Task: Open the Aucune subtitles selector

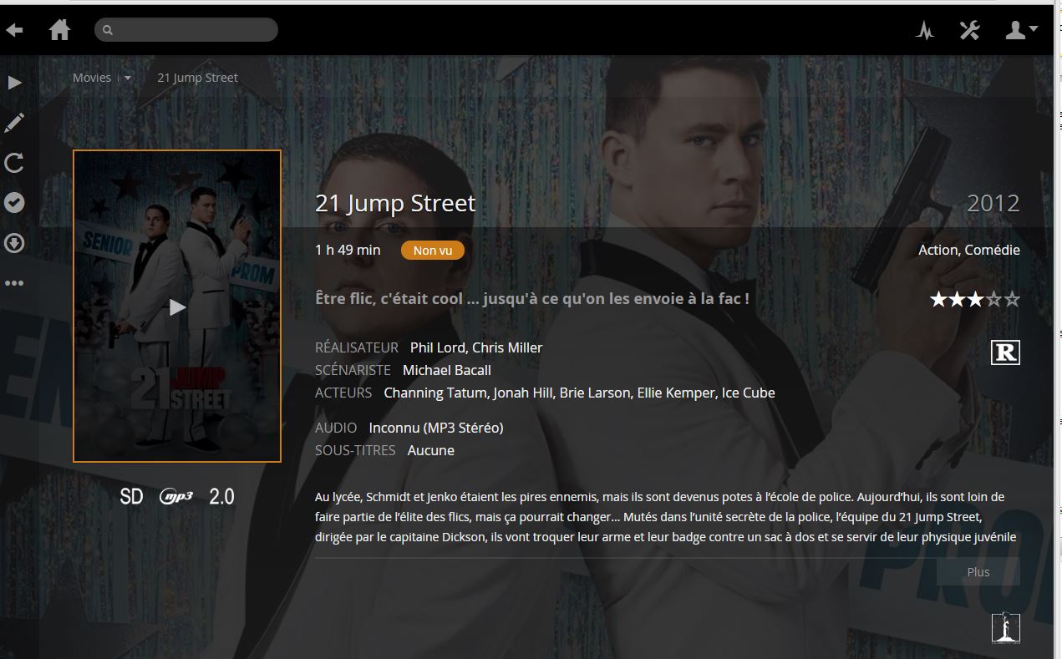Action: (x=431, y=450)
